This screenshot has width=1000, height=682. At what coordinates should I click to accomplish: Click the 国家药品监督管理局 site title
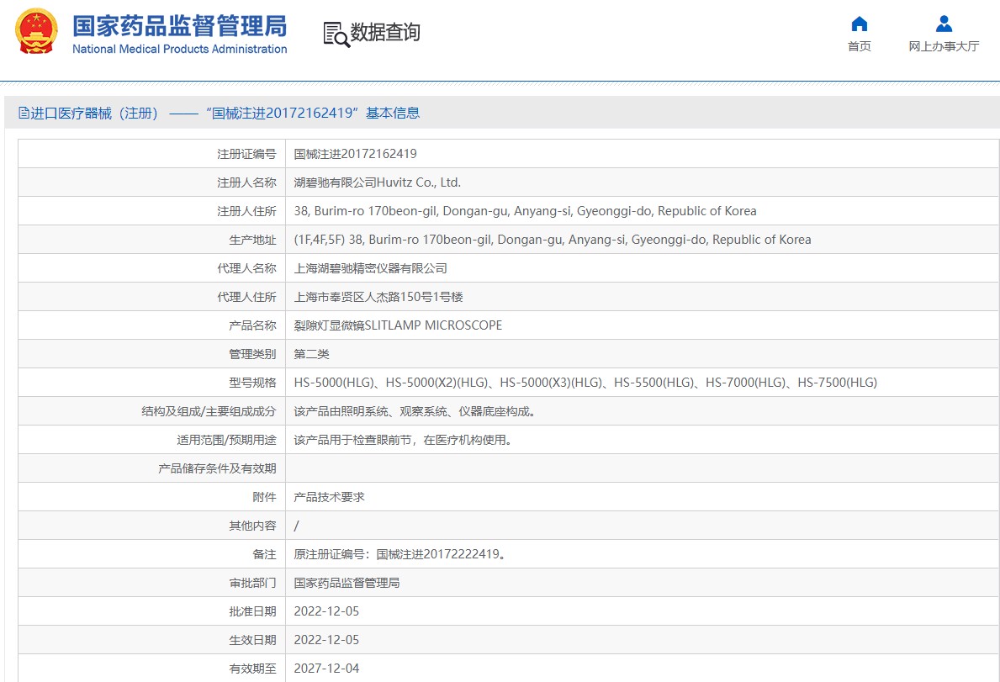click(x=179, y=26)
